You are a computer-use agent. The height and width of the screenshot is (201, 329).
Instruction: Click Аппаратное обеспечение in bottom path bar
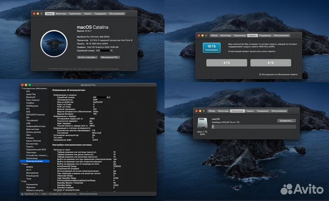(63, 194)
